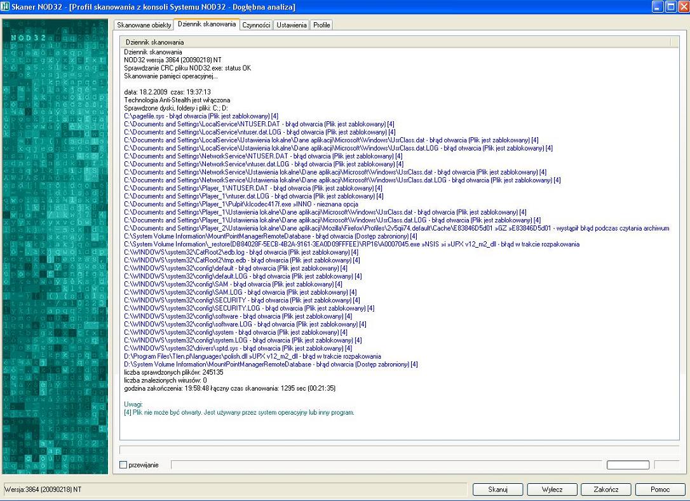Screen dimensions: 690x501
Task: Click "liczba sprawdzonych plików: 245135" line
Action: pyautogui.click(x=173, y=372)
